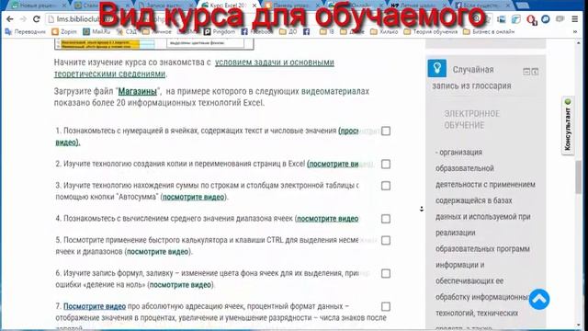Image resolution: width=588 pixels, height=331 pixels.
Task: Click the browser forward arrow
Action: pos(23,18)
